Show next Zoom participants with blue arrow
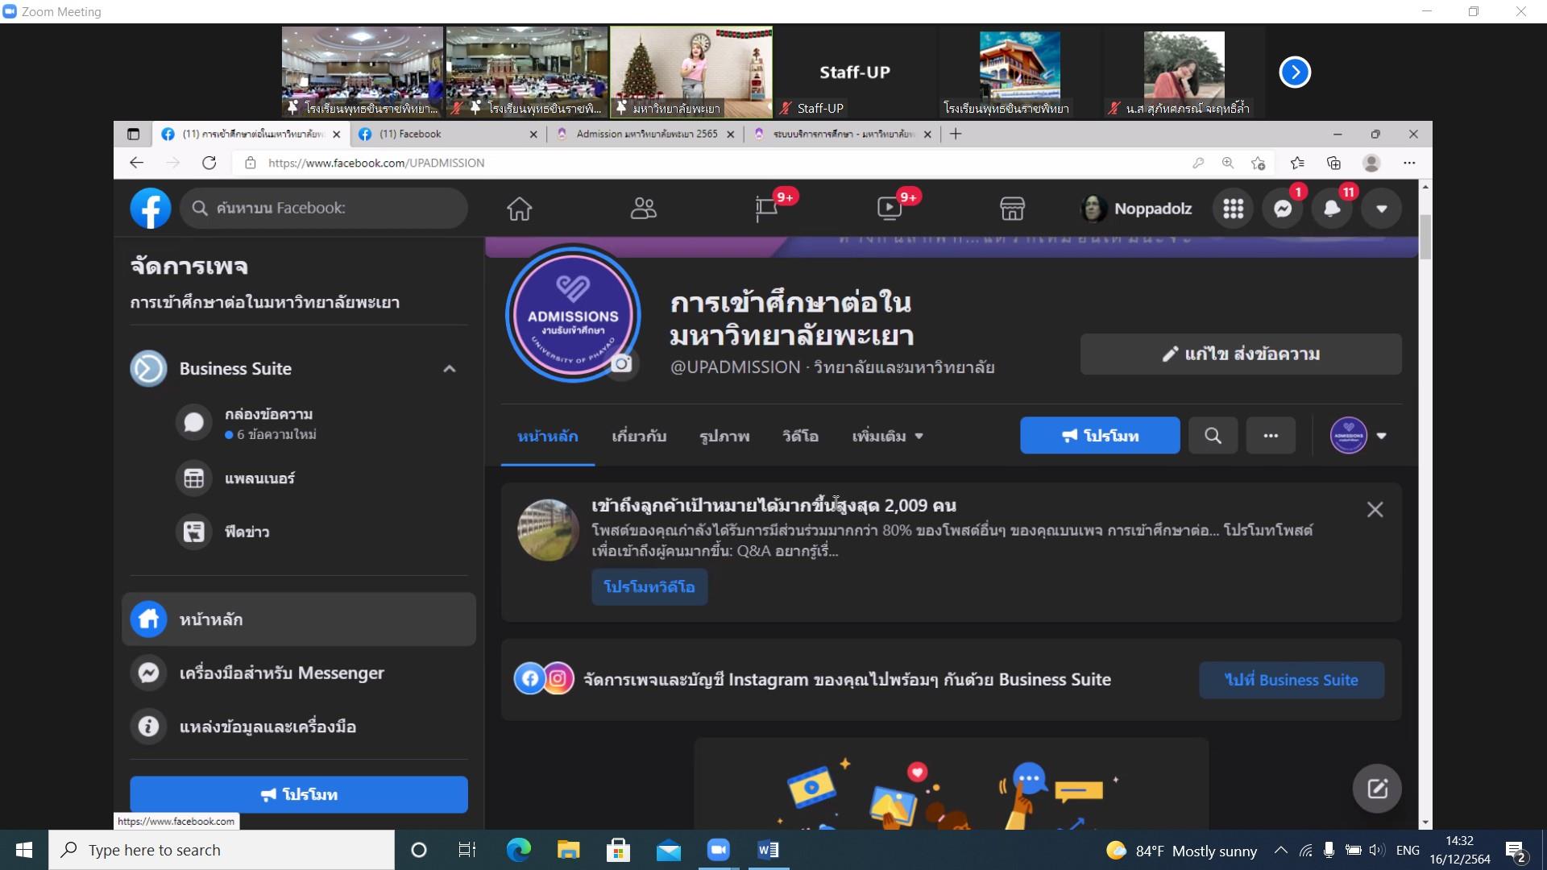Image resolution: width=1547 pixels, height=870 pixels. coord(1295,72)
